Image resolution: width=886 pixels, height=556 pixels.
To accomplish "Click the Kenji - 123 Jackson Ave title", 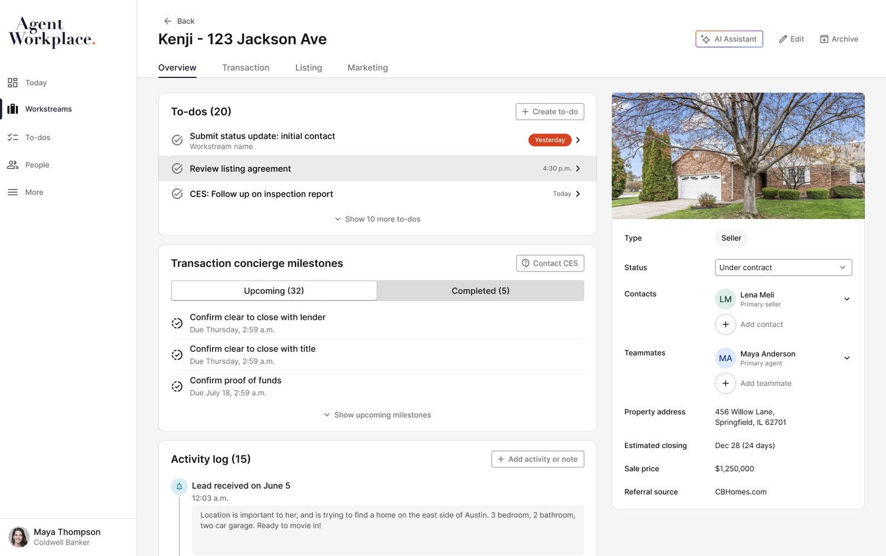I will tap(242, 40).
